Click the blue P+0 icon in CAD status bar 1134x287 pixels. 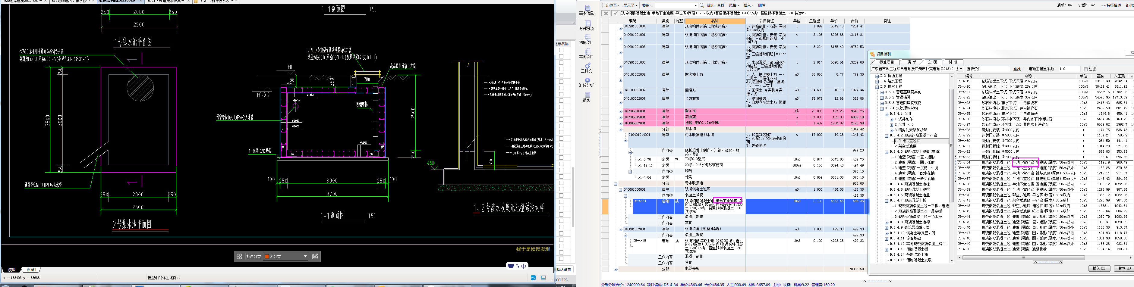click(x=533, y=278)
